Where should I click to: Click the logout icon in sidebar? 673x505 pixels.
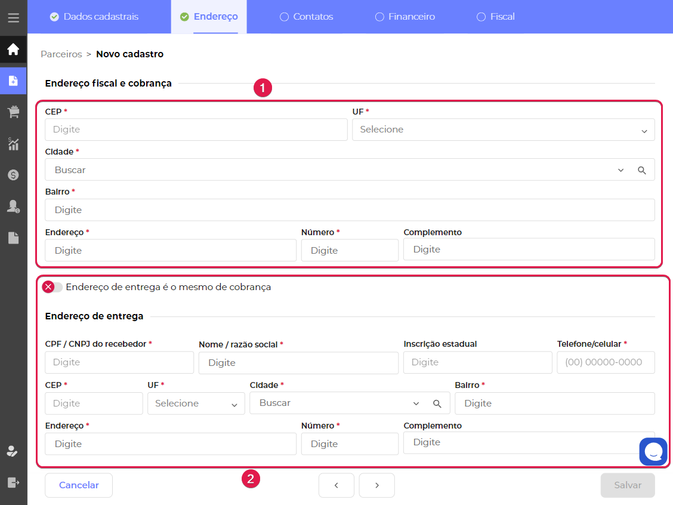click(13, 482)
